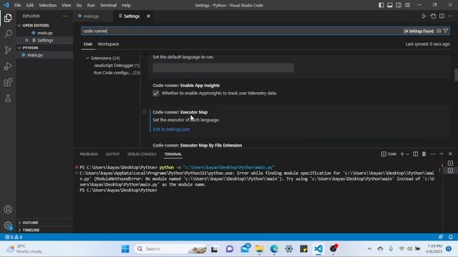
Task: Click Edit in settings.json link
Action: (x=171, y=129)
